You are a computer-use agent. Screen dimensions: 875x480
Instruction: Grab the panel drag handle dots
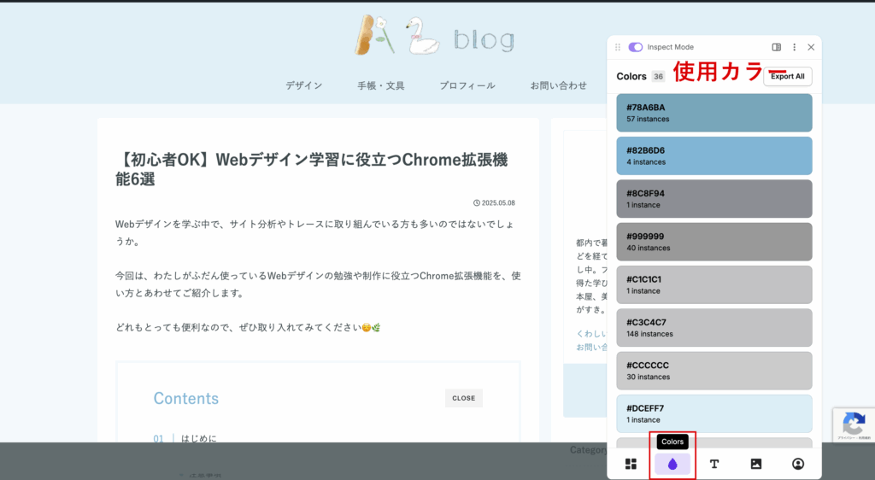[618, 47]
